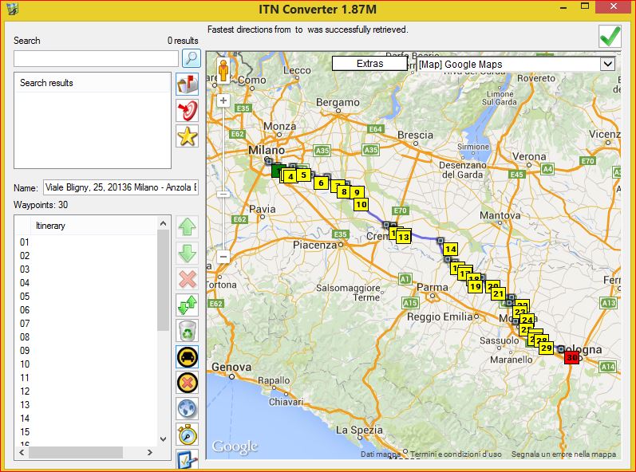Zoom in with the map plus button
The height and width of the screenshot is (472, 636).
(x=223, y=100)
